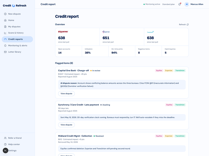Open New dispute from sidebar

coord(17,14)
